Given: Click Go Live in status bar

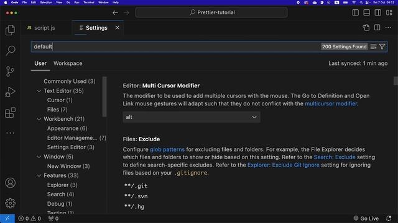Looking at the screenshot, I should tap(366, 219).
